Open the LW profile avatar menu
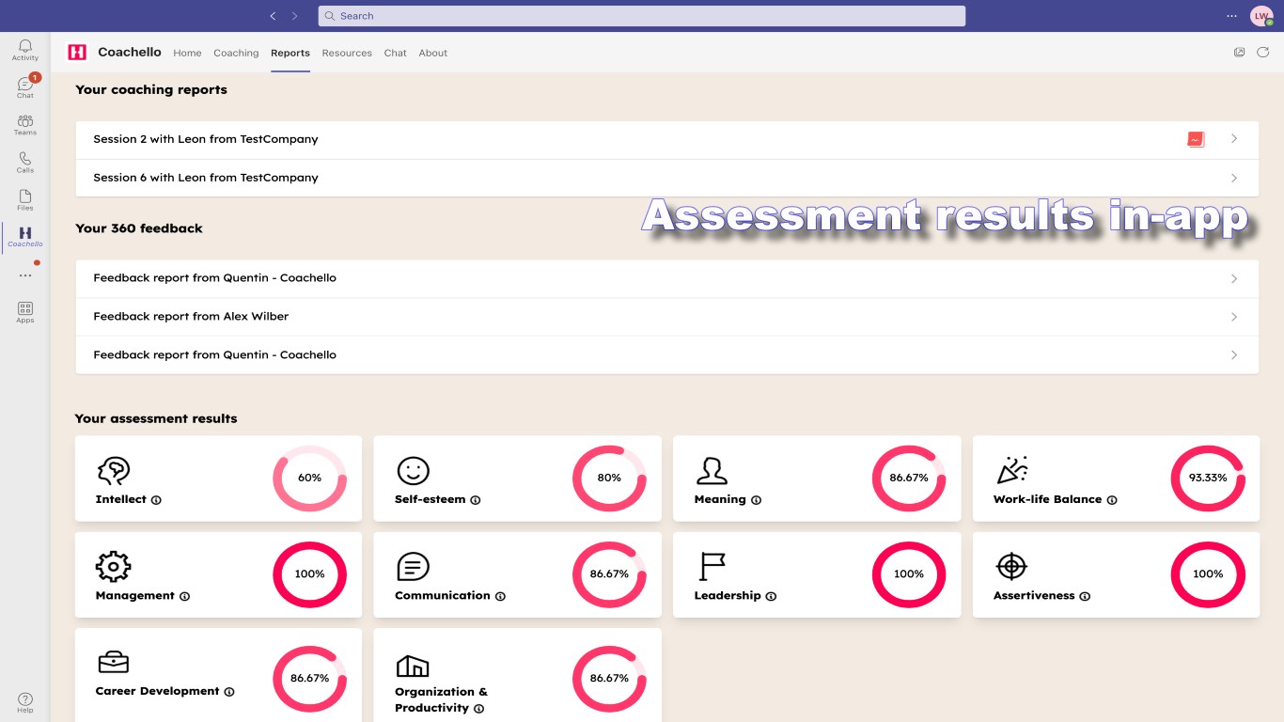This screenshot has height=722, width=1284. [x=1261, y=16]
